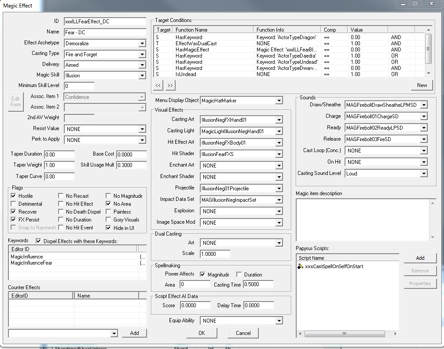444x349 pixels.
Task: Open the Menu Display Object dropdown
Action: [279, 100]
